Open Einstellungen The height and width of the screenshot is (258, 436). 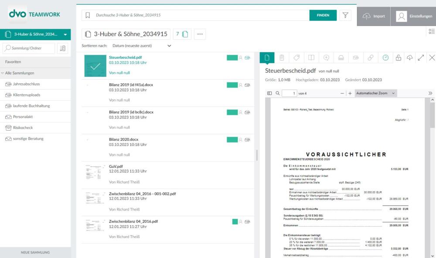(413, 17)
